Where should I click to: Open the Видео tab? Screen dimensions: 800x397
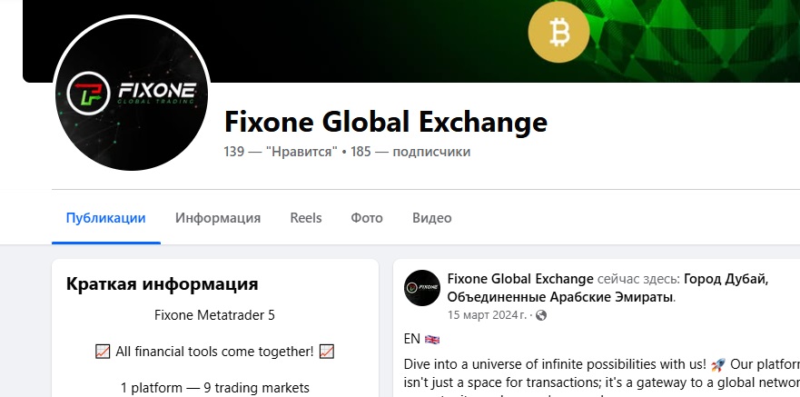432,218
